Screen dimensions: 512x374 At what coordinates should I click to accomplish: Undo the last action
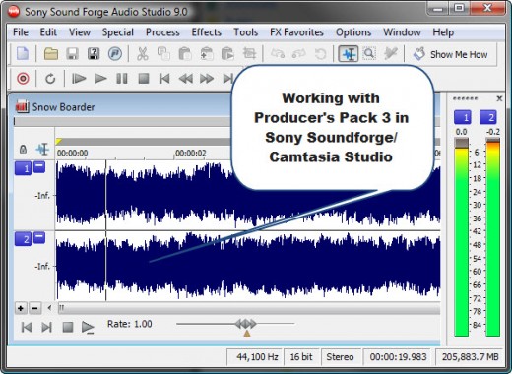click(278, 53)
